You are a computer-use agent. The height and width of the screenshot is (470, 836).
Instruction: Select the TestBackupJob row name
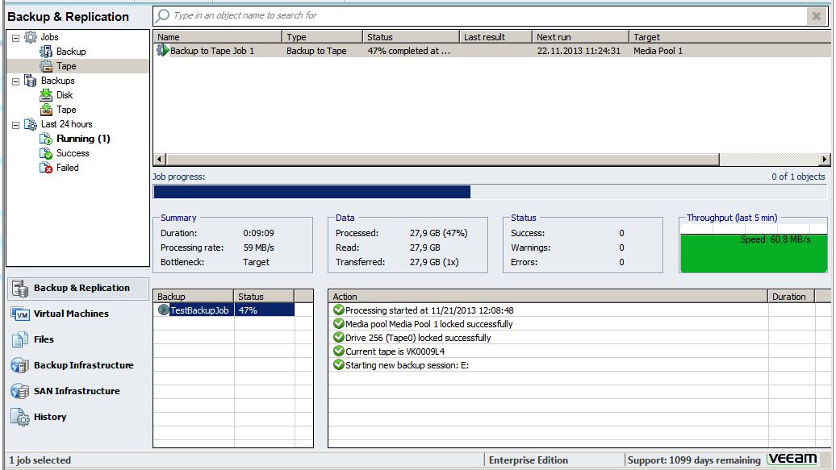(199, 310)
